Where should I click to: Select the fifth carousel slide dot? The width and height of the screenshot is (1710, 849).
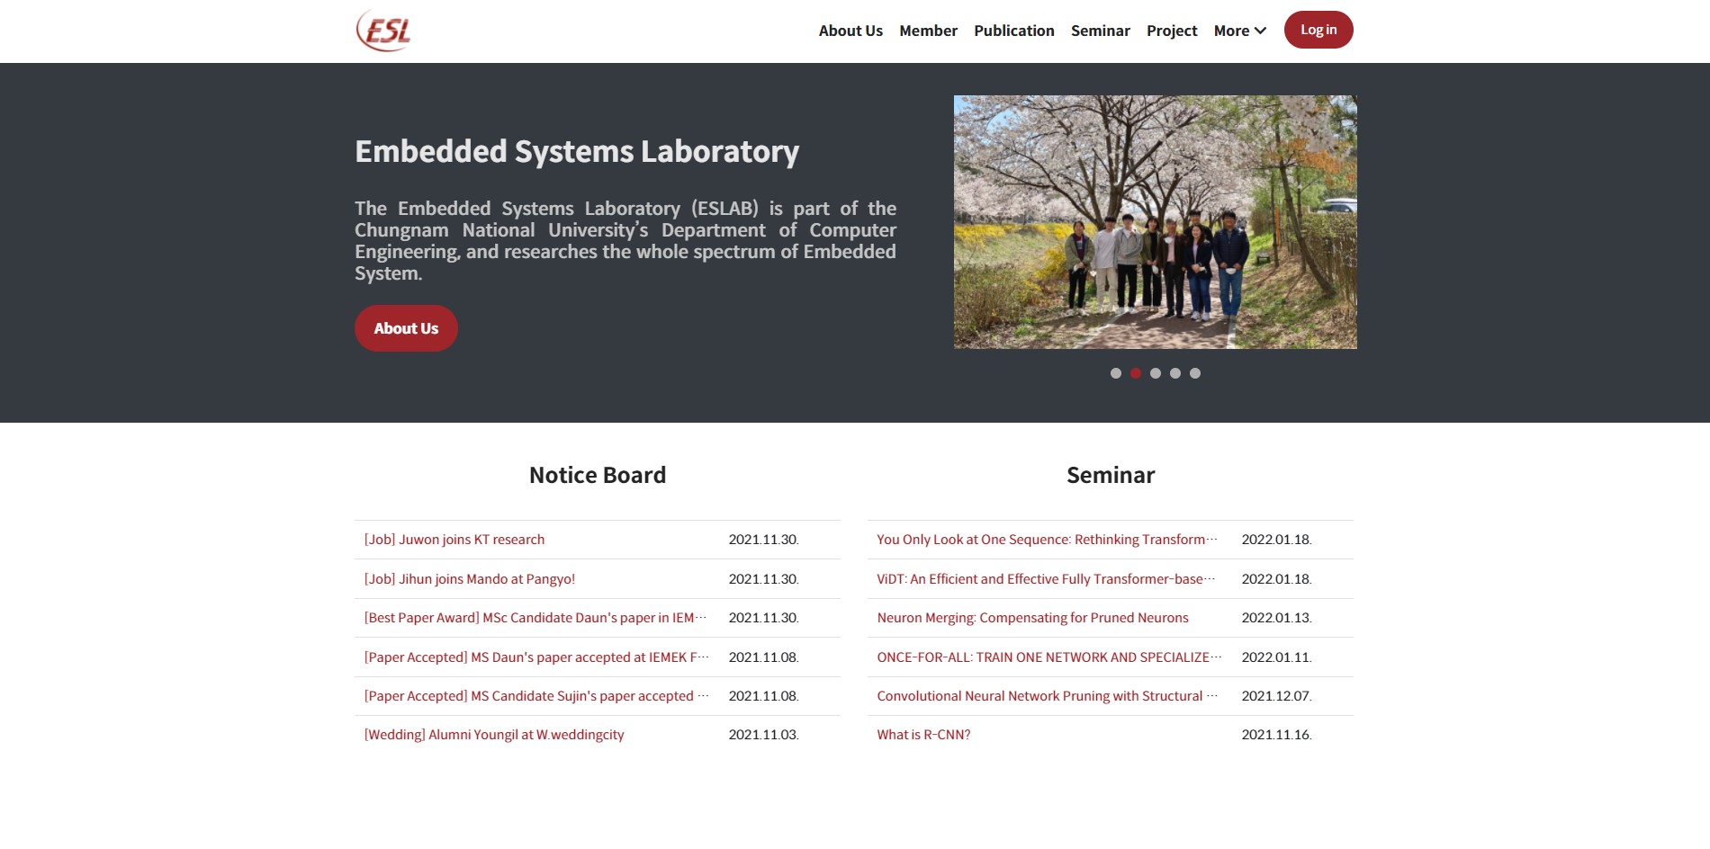pos(1194,373)
